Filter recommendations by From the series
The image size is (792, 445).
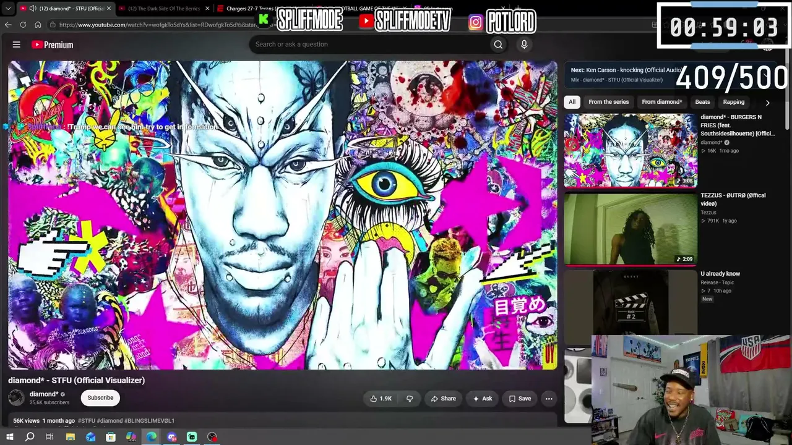point(609,102)
